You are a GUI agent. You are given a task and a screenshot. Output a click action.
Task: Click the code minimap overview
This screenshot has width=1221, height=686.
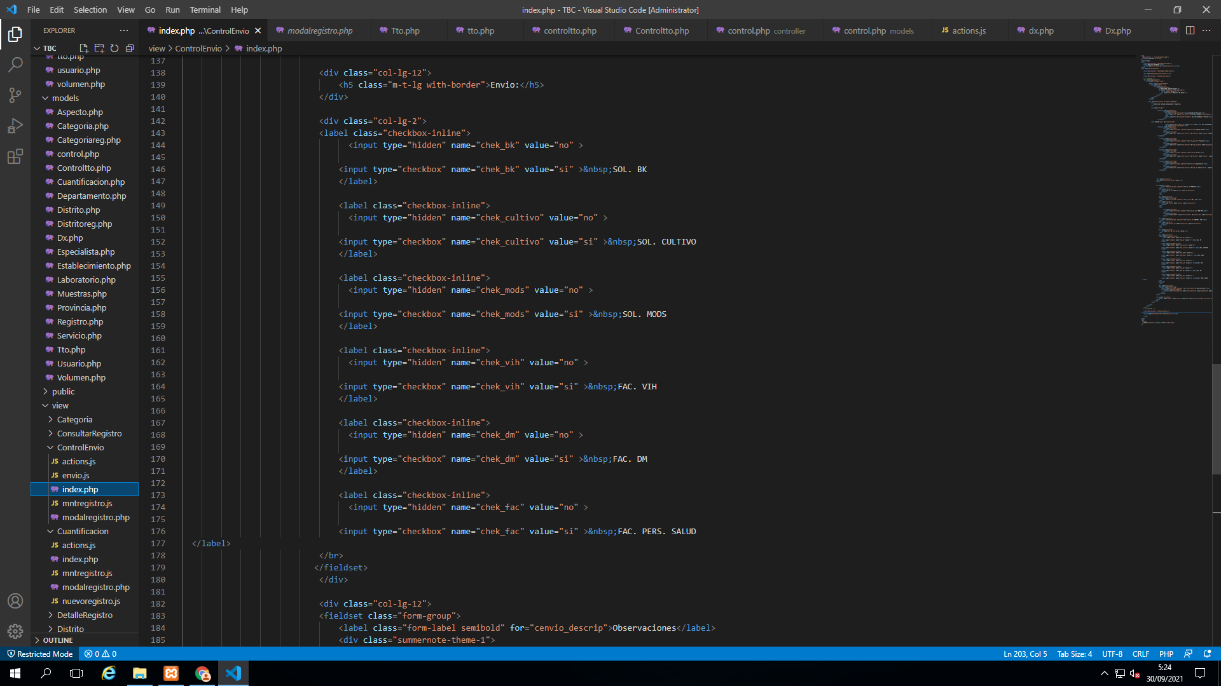coord(1175,191)
